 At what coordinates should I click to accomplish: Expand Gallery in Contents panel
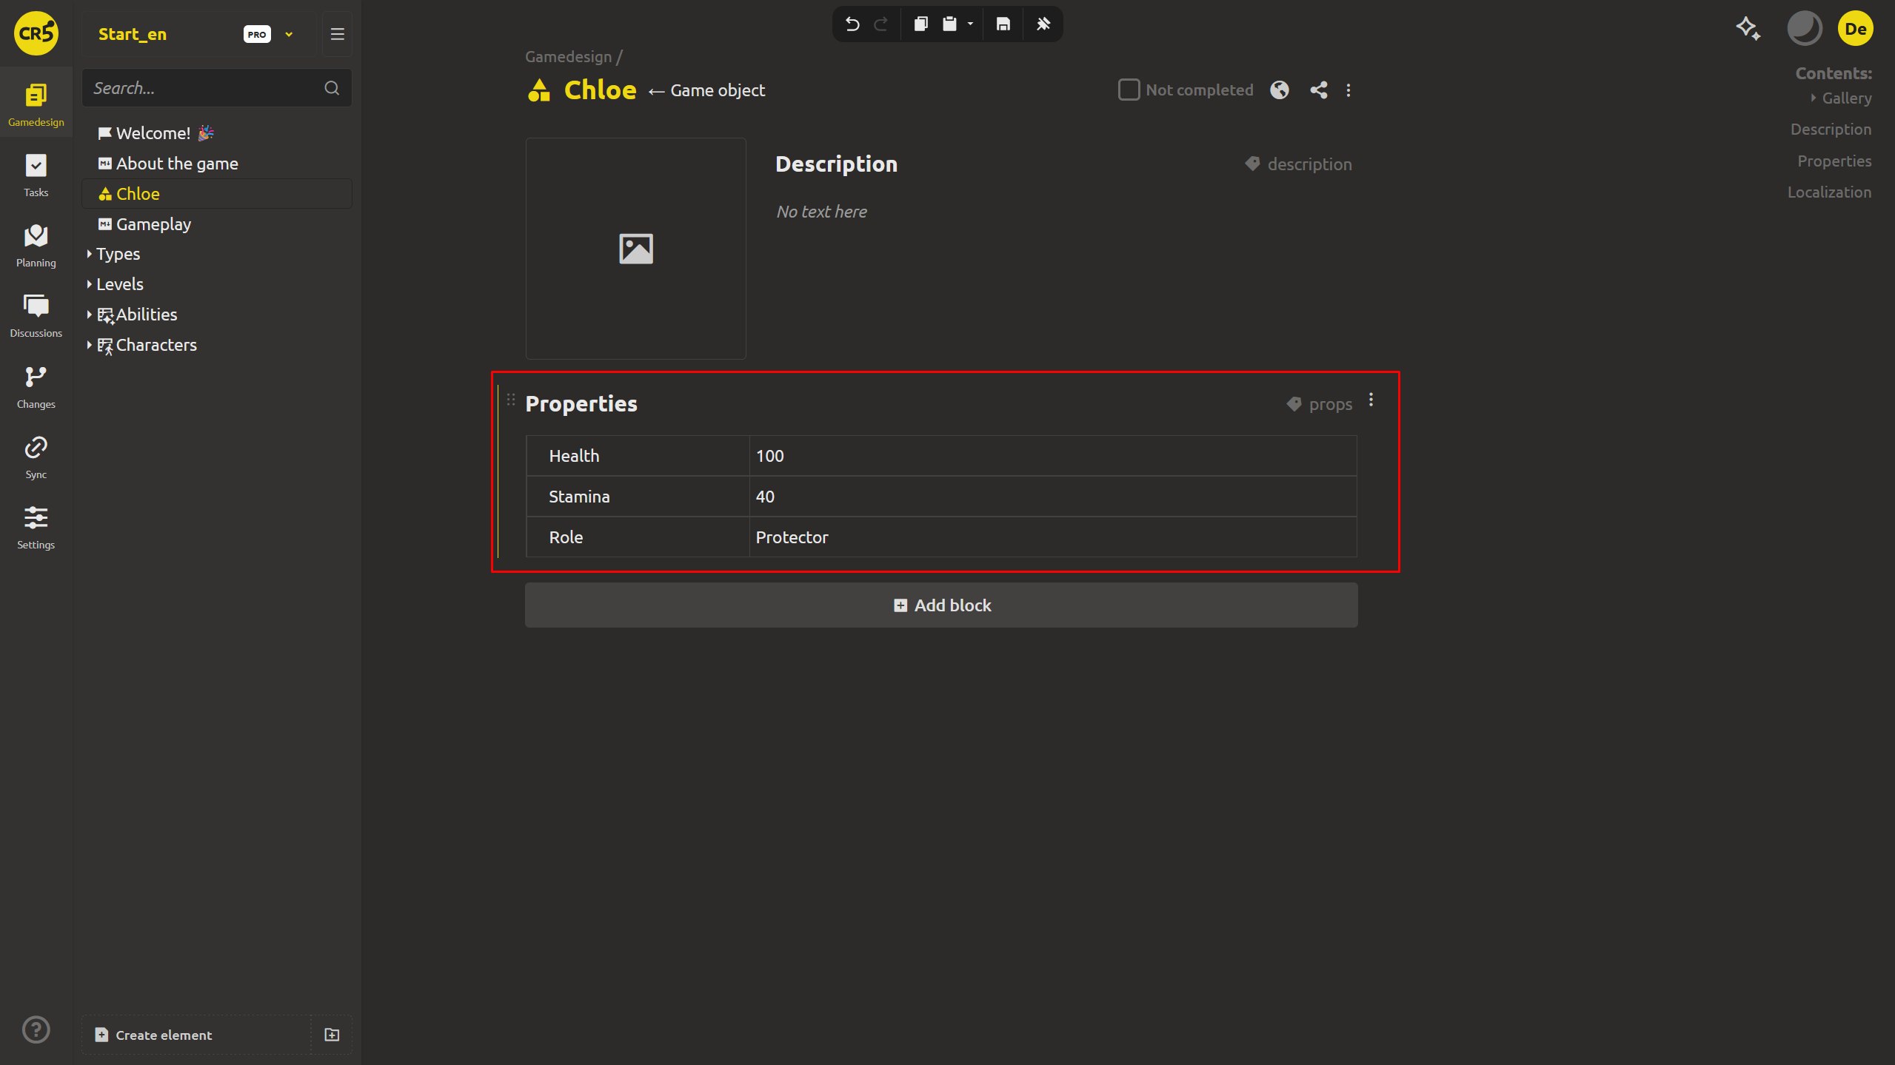[1814, 98]
